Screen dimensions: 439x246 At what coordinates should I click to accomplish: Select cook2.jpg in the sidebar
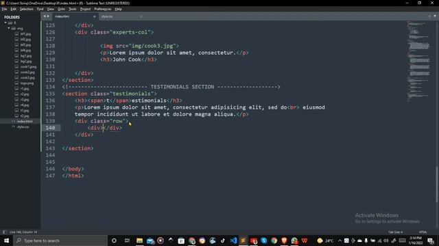[x=27, y=72]
